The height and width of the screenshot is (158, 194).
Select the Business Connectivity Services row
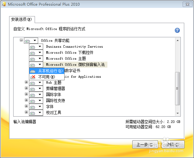coord(74,46)
